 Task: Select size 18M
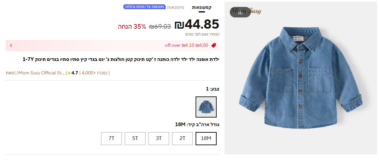point(206,139)
